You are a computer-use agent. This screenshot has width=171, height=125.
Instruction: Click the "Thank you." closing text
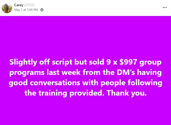point(127,93)
